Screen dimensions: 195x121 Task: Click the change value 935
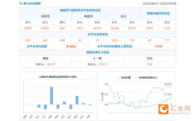28,40
